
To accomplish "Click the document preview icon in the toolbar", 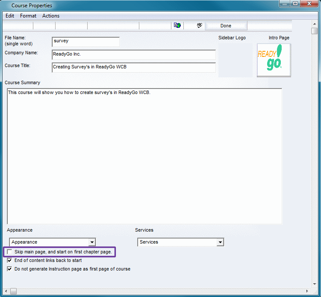I will point(177,25).
